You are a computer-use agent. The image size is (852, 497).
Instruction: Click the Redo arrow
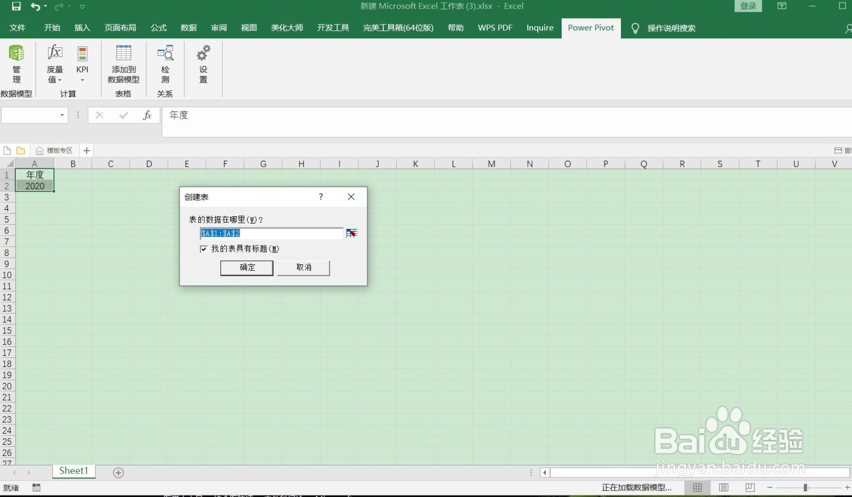(x=59, y=6)
